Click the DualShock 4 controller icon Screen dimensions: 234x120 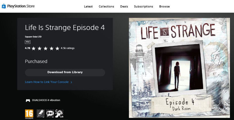(28, 101)
